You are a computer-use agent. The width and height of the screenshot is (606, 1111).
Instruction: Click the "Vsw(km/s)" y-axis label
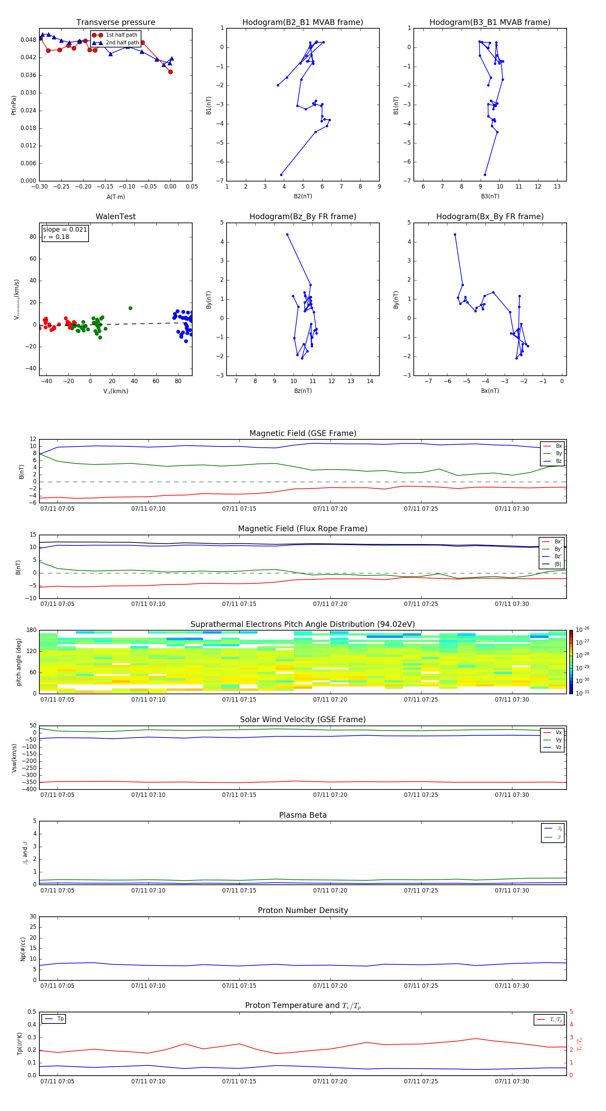click(x=14, y=757)
